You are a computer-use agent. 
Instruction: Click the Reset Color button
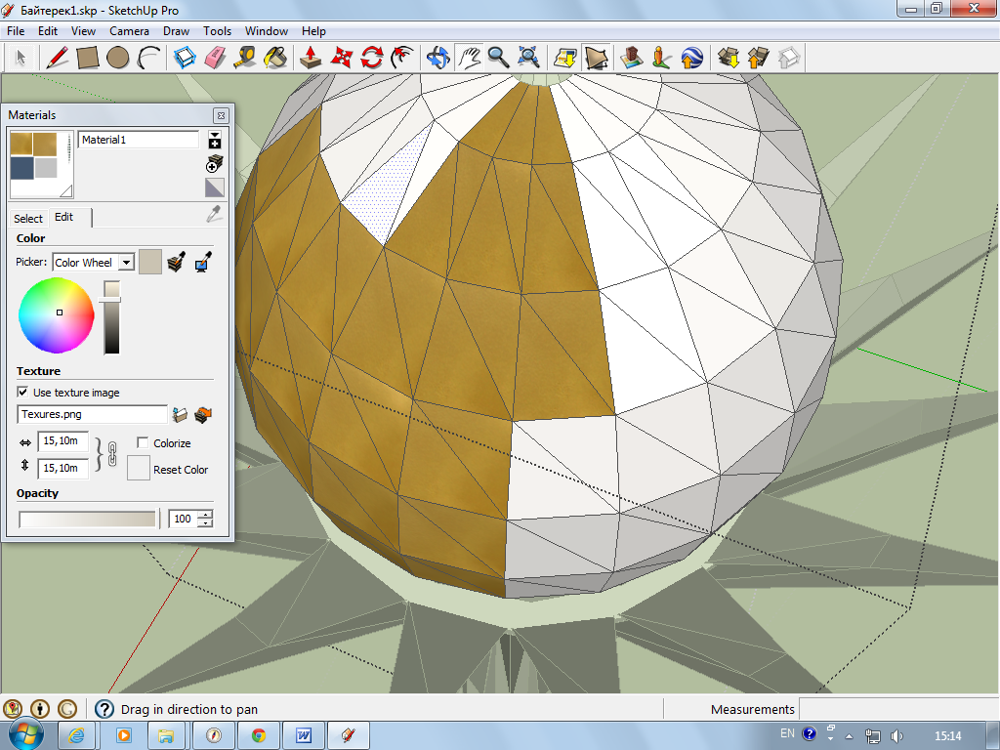point(139,469)
